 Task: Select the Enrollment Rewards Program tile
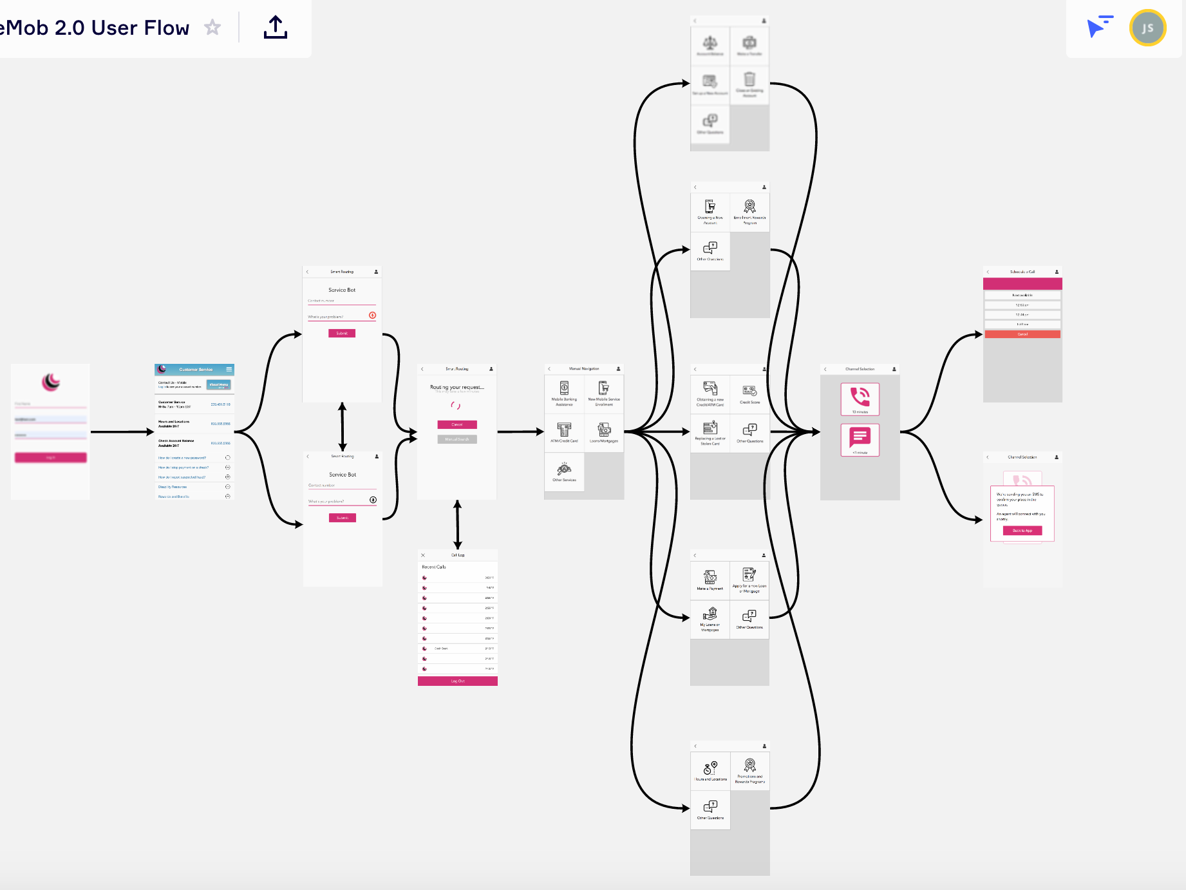pyautogui.click(x=749, y=212)
